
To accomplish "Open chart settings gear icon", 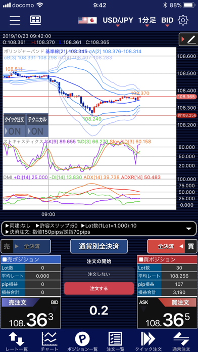I will click(183, 20).
